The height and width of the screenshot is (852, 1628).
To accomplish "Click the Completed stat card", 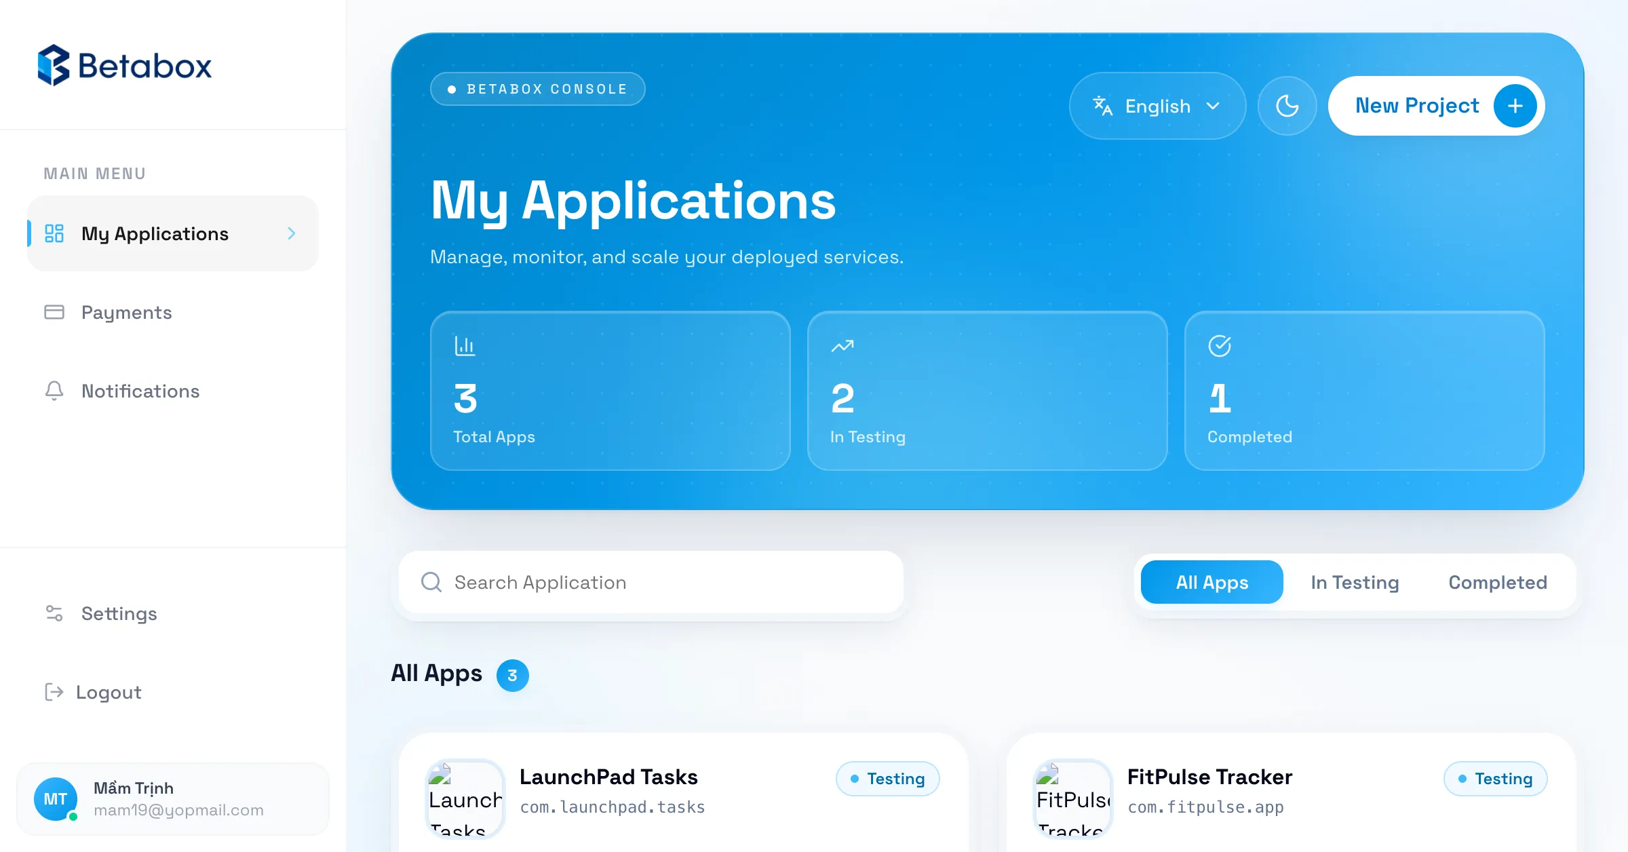I will pyautogui.click(x=1365, y=391).
